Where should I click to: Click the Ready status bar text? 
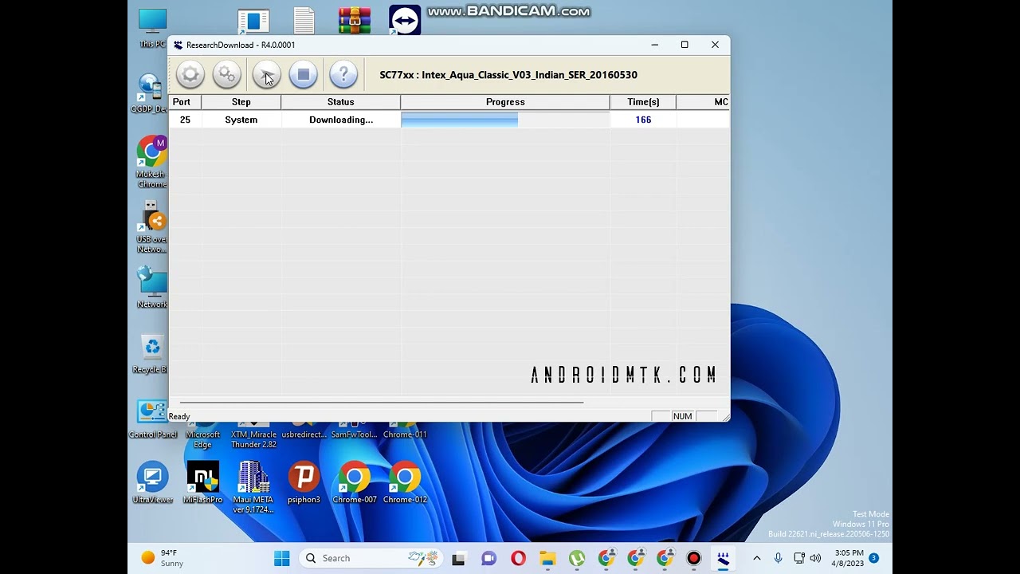(x=179, y=416)
